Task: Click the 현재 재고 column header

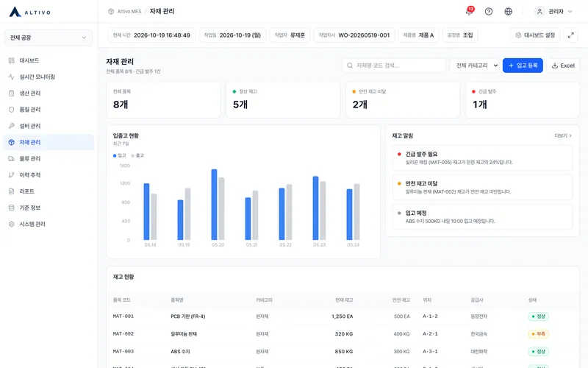Action: [x=344, y=300]
